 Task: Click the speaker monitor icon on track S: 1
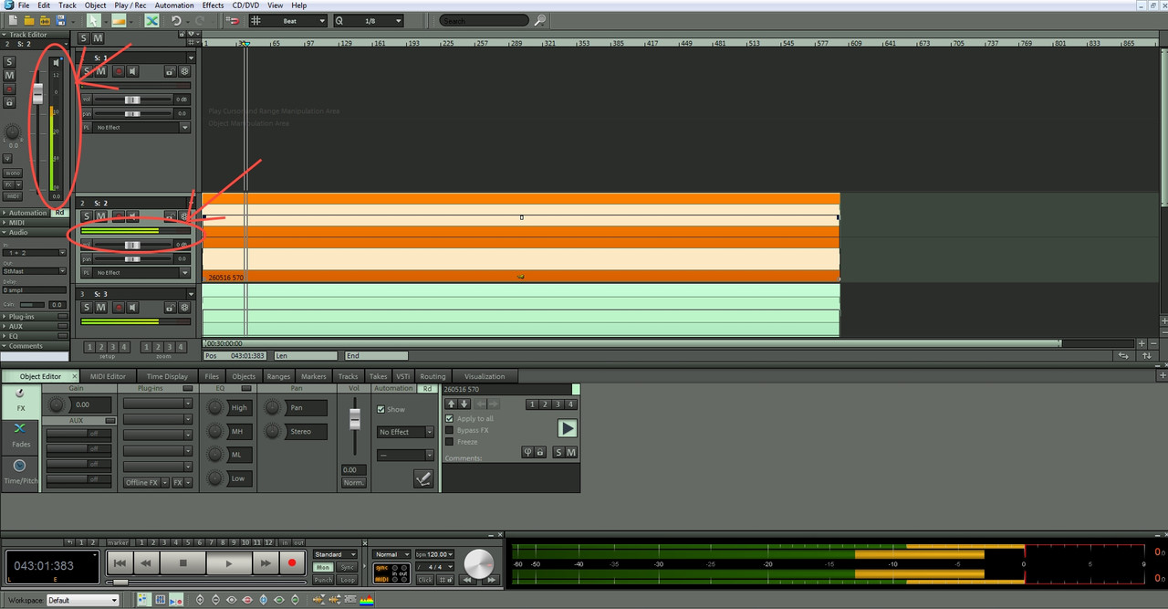[133, 71]
